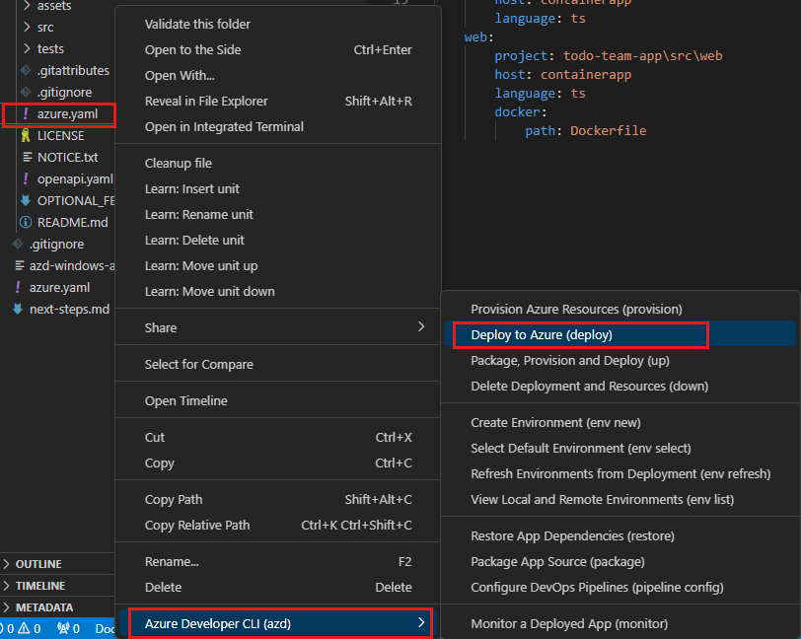Click 'todo-team-app\src\web' project value
The width and height of the screenshot is (801, 639).
click(642, 55)
